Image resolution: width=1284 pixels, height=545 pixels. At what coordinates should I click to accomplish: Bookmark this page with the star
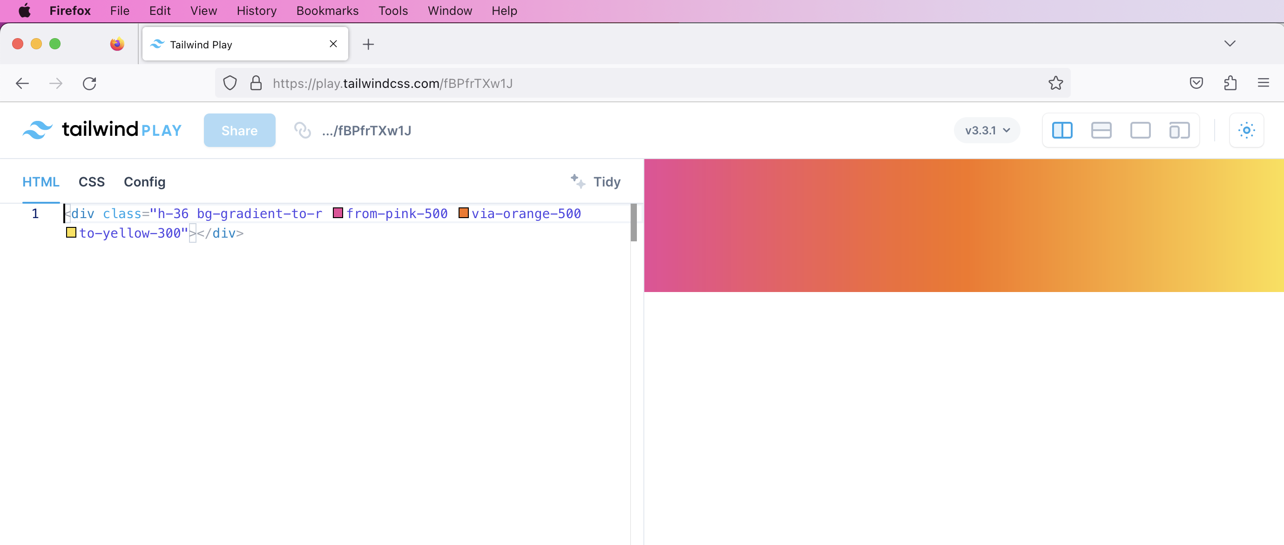pos(1056,83)
